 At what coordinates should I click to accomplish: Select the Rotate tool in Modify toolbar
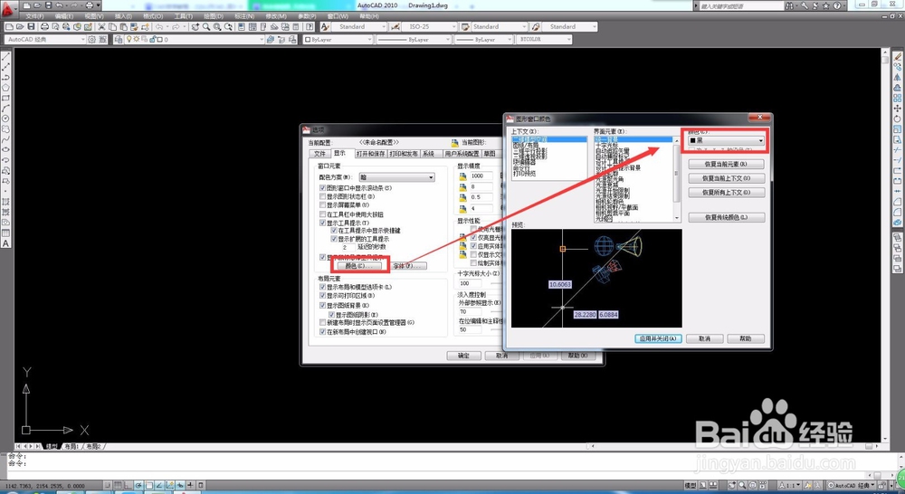[898, 119]
